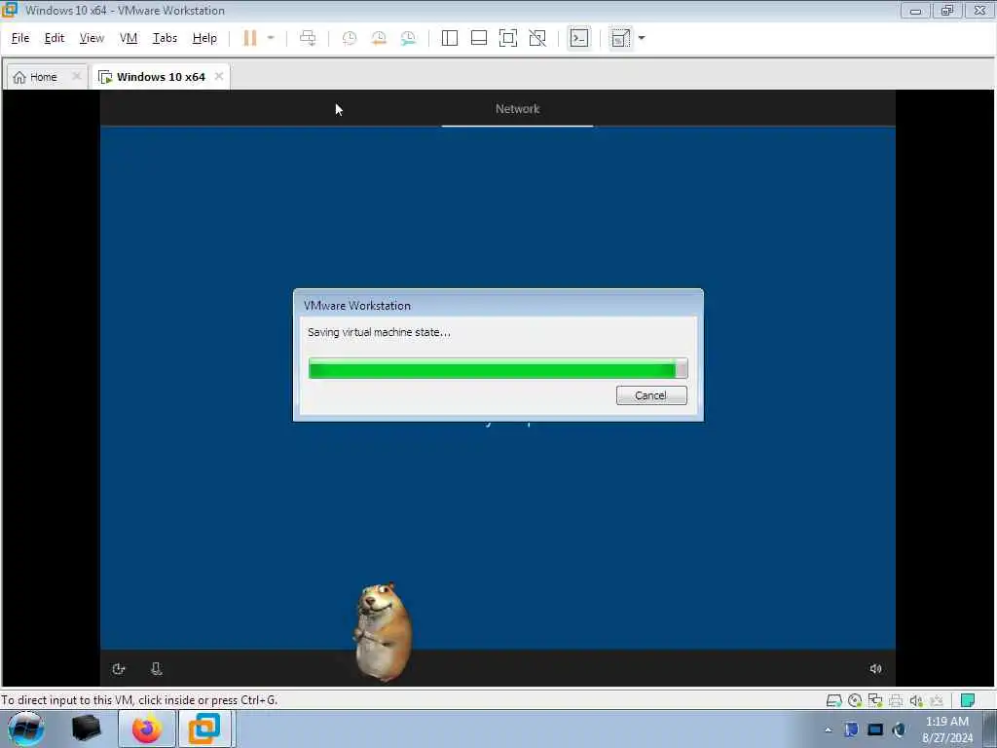Image resolution: width=997 pixels, height=748 pixels.
Task: Open the Edit menu
Action: tap(55, 38)
